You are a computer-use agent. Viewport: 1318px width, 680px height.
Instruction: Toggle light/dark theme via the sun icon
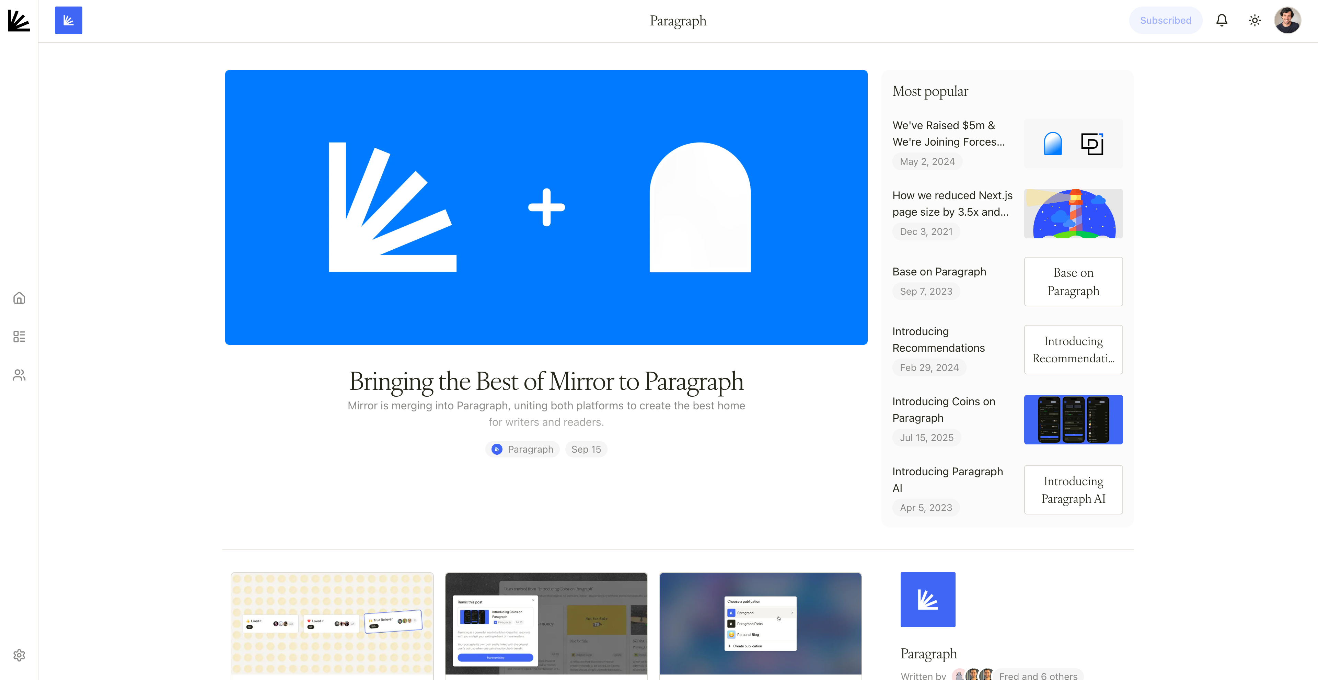(x=1255, y=21)
